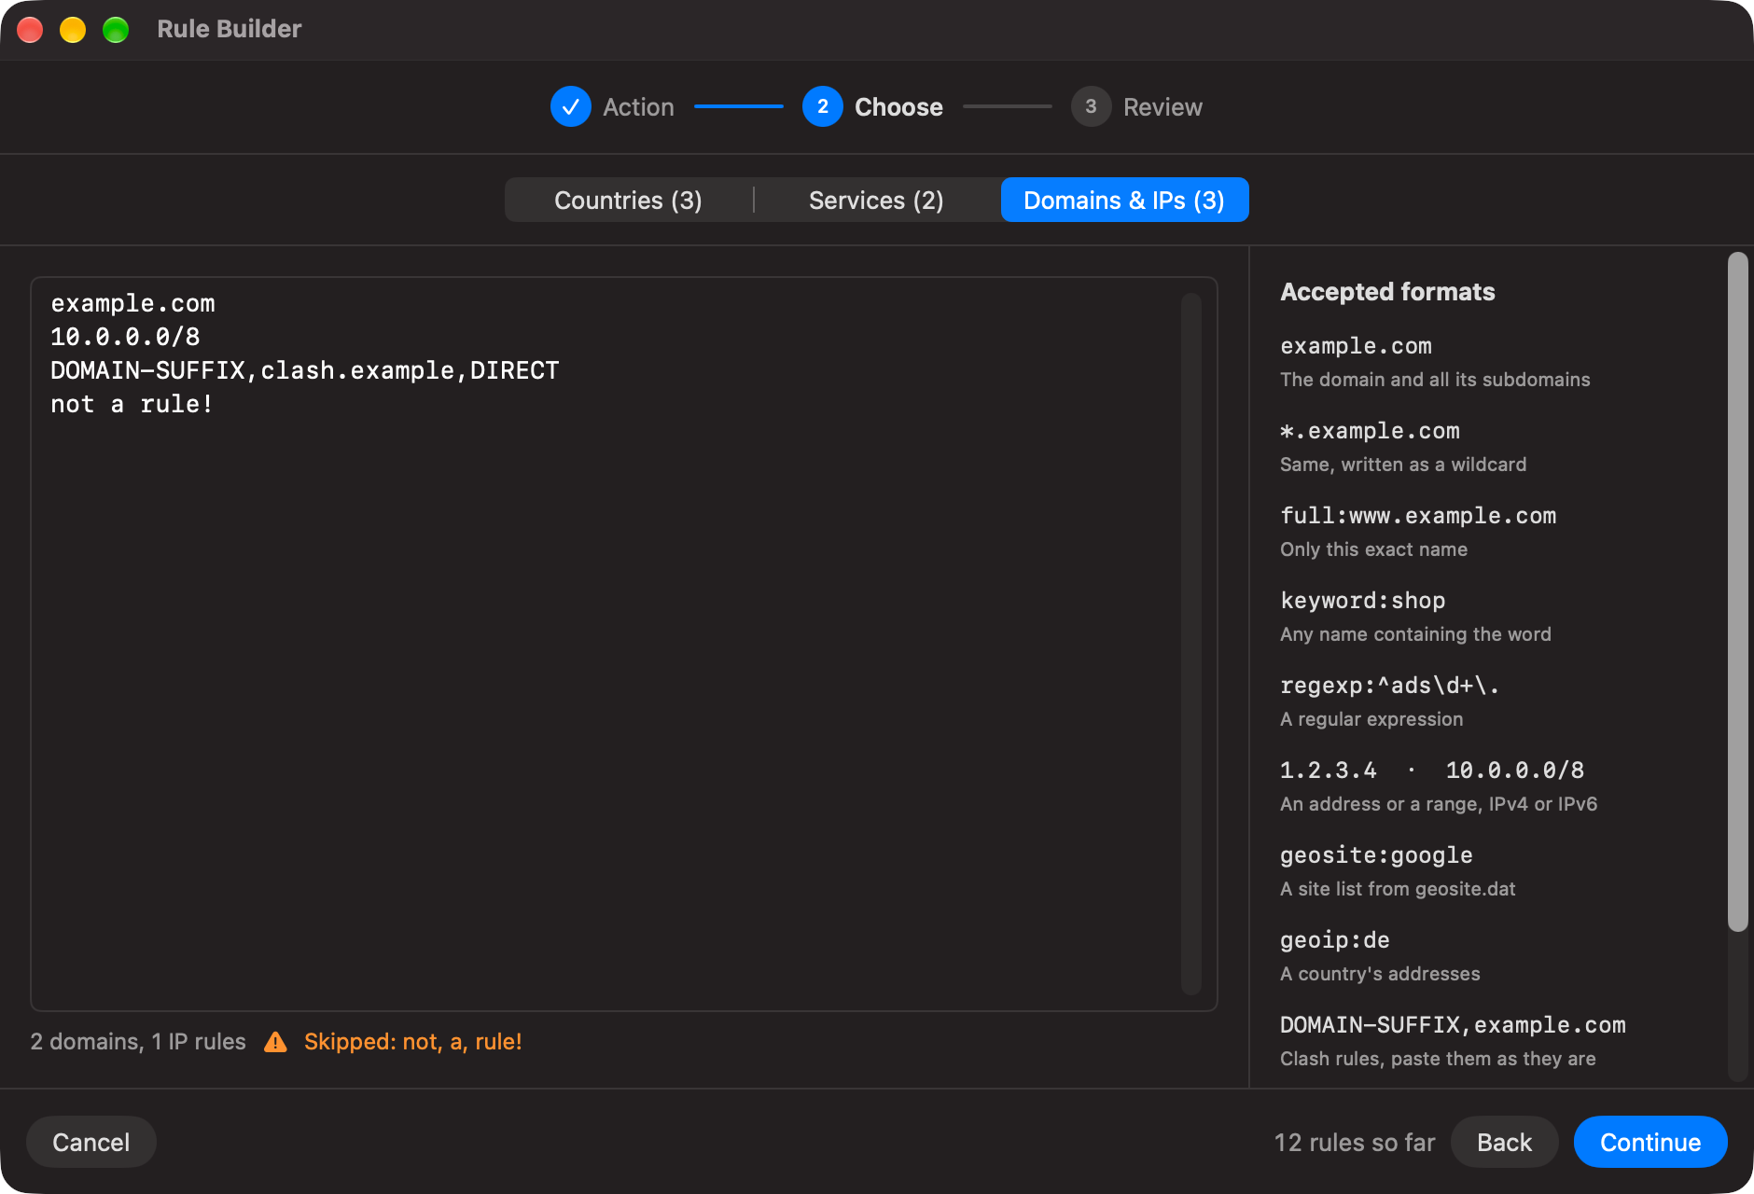1754x1194 pixels.
Task: Click the 'not a rule!' line
Action: [132, 405]
